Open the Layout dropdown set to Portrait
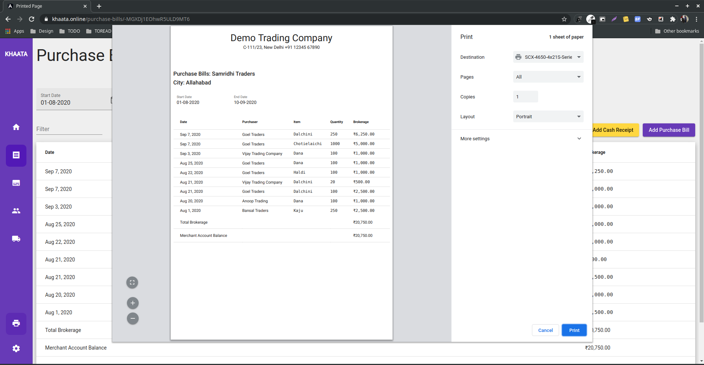 pyautogui.click(x=548, y=116)
